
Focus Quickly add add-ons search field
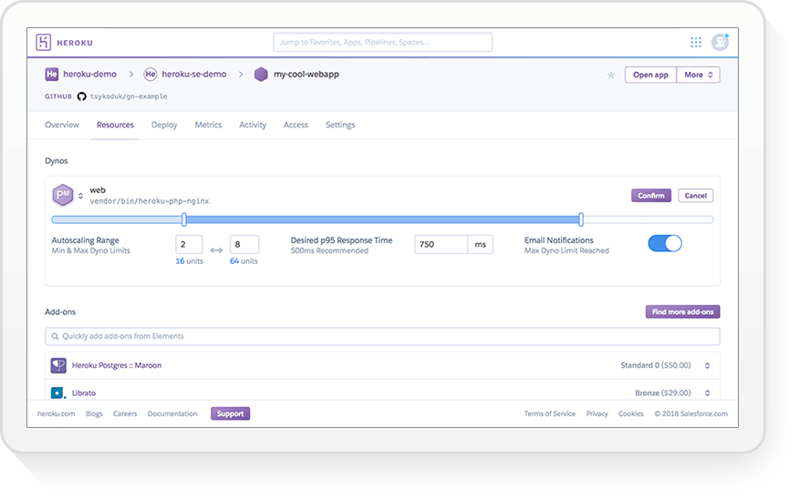coord(382,336)
